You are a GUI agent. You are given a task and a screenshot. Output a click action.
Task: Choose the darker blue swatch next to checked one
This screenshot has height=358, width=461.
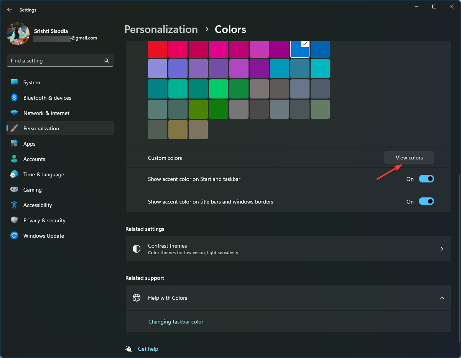point(320,49)
